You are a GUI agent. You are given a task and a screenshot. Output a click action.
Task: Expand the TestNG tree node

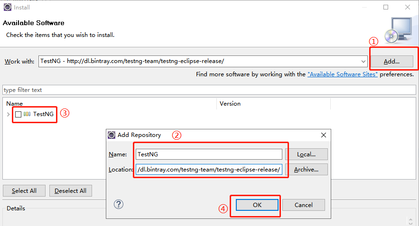[x=8, y=115]
